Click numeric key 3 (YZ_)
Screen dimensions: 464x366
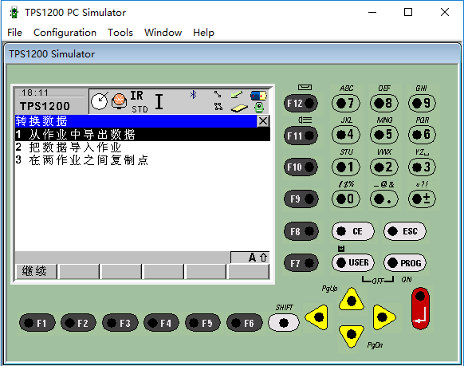[x=422, y=167]
